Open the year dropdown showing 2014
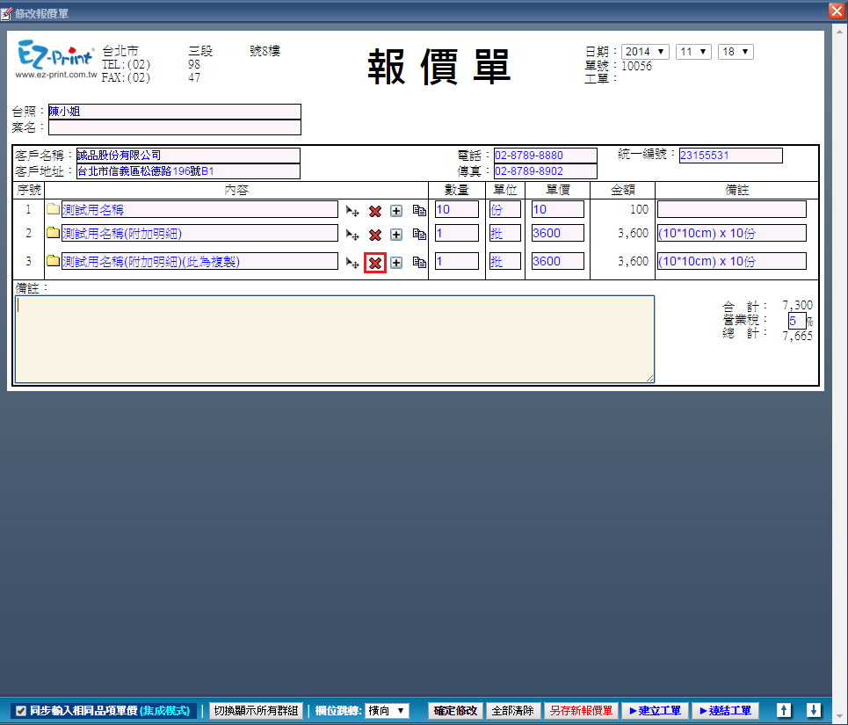The image size is (848, 725). (x=645, y=52)
